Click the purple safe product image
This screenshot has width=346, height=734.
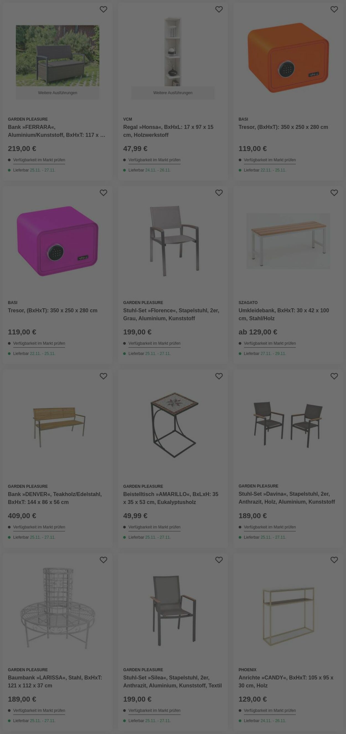[x=58, y=241]
